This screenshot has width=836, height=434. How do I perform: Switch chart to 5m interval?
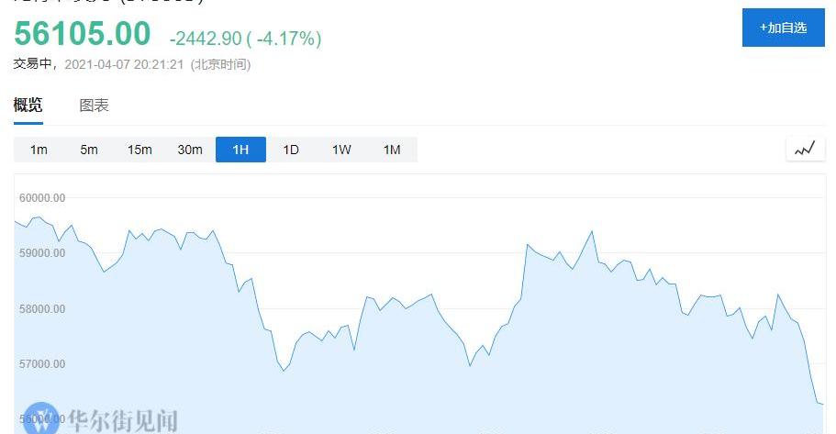89,150
